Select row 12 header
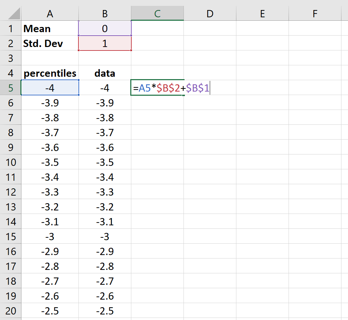This screenshot has height=320, width=348. point(10,192)
